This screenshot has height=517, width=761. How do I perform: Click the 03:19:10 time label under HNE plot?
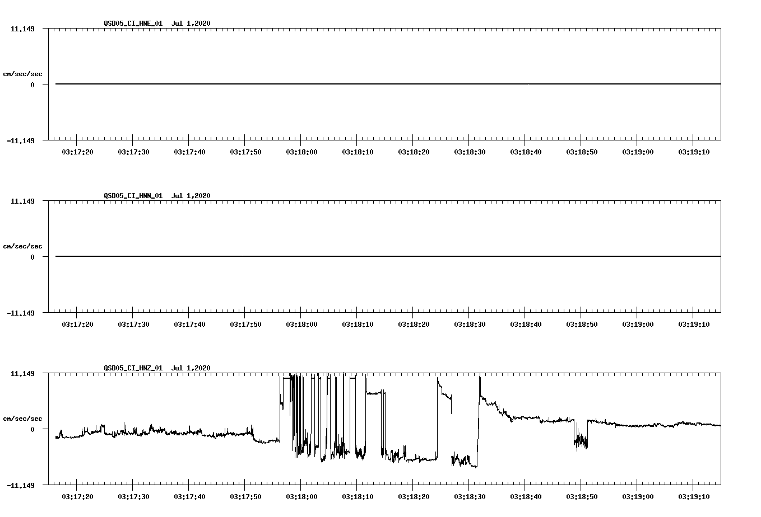[x=694, y=152]
